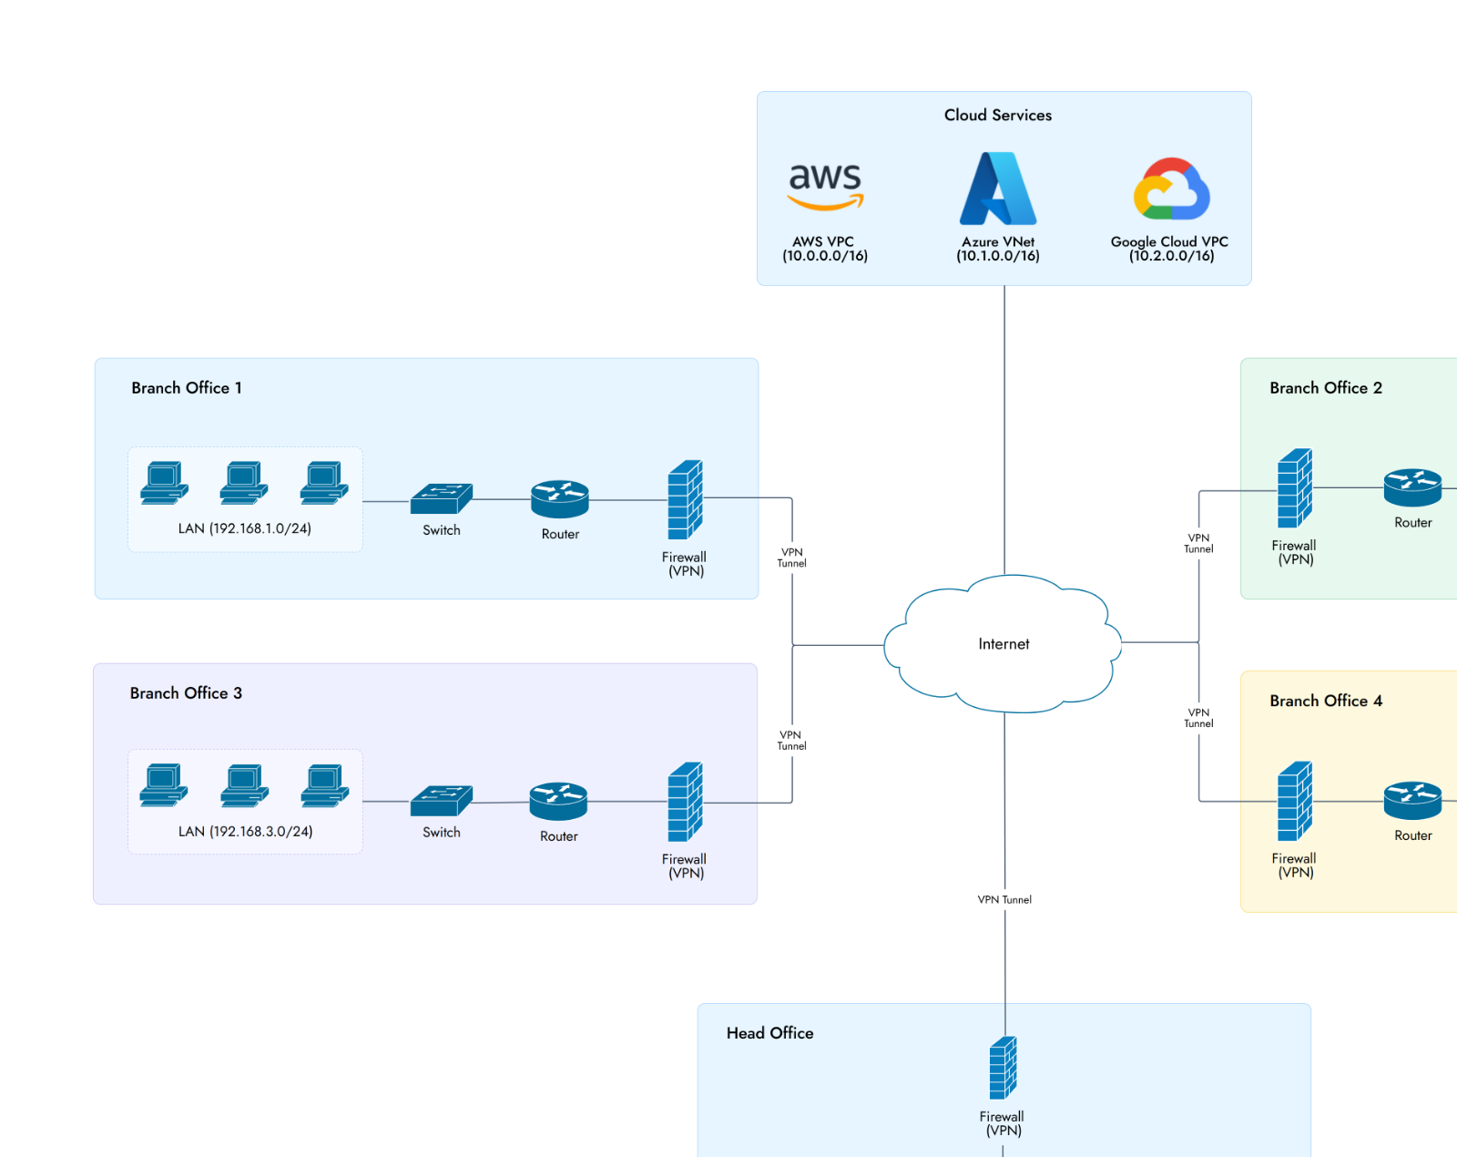This screenshot has height=1157, width=1457.
Task: Select Branch Office 2 router icon
Action: [1412, 487]
